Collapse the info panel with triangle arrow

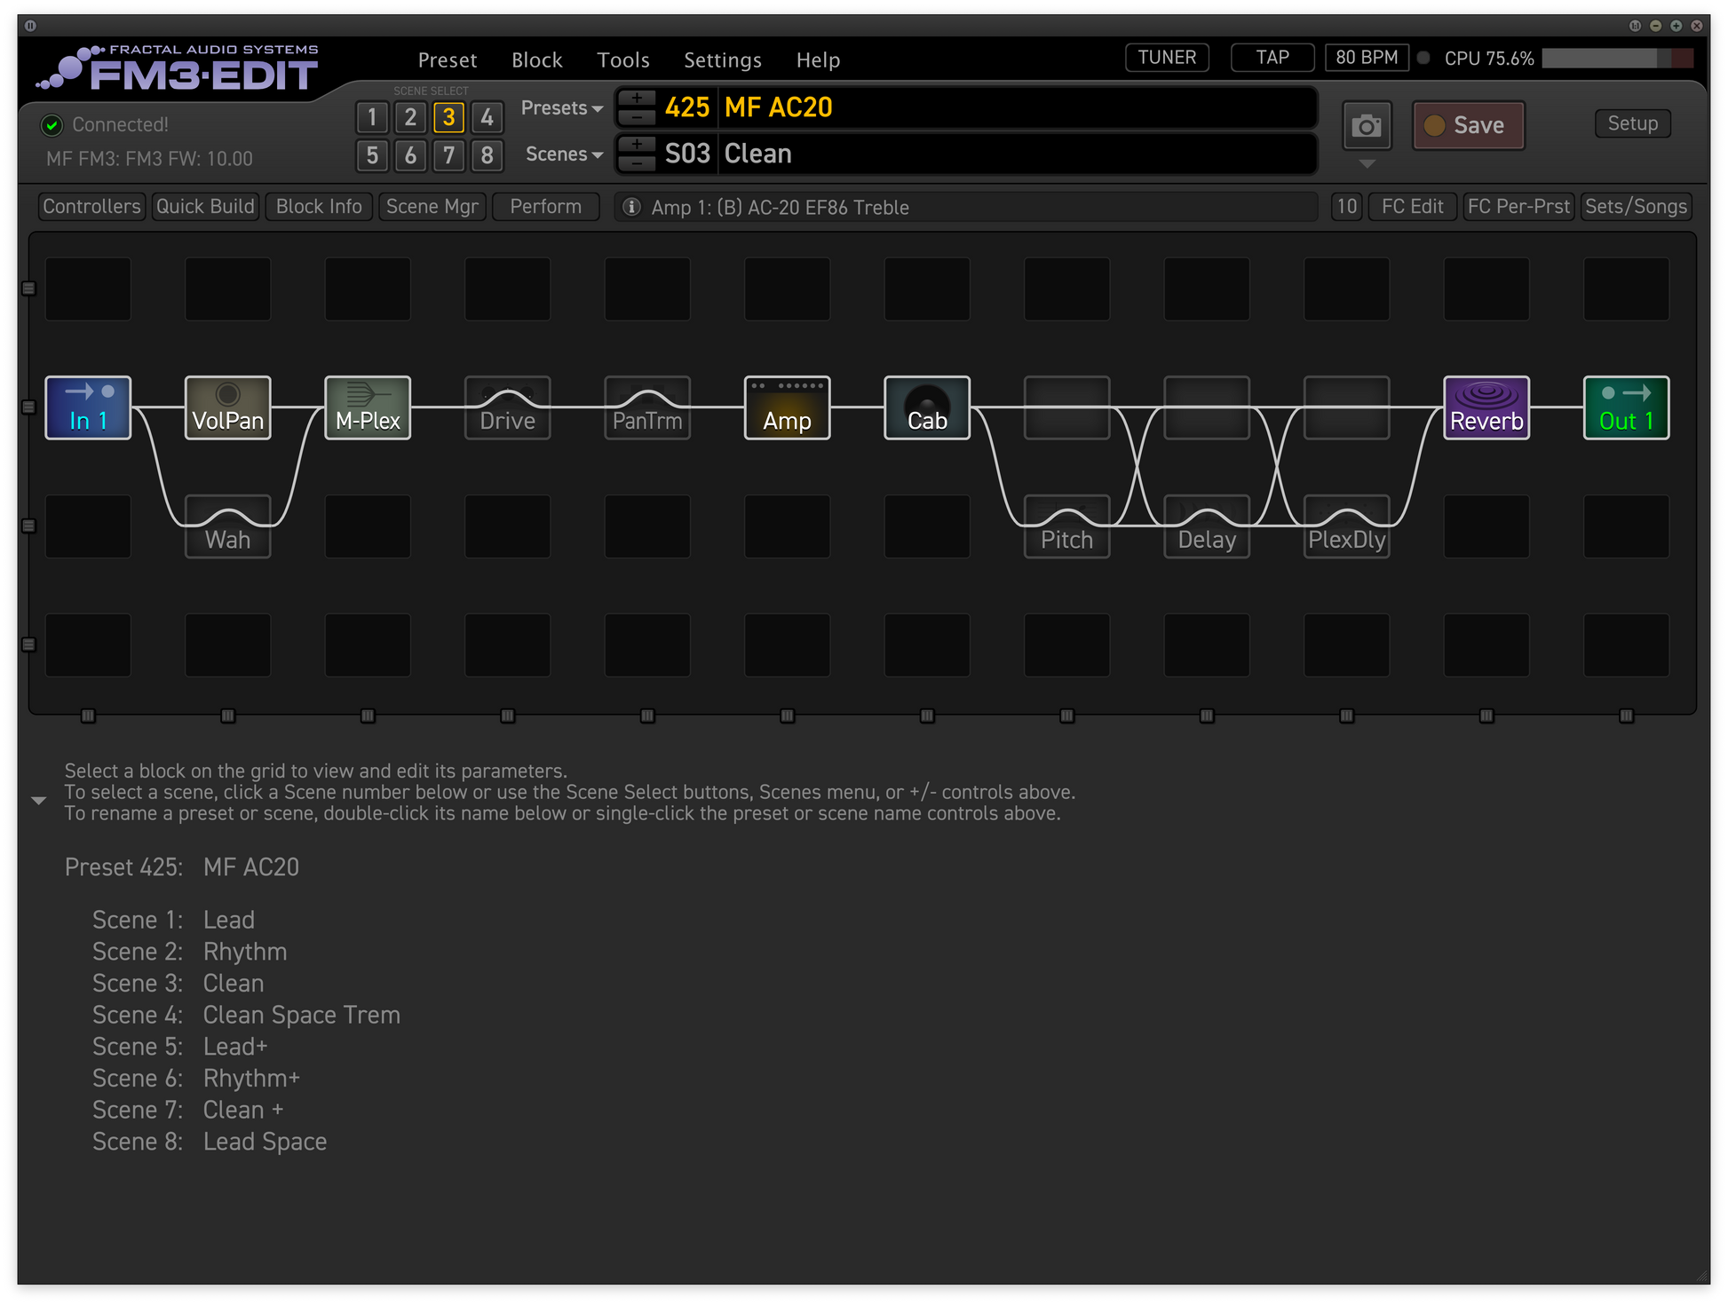pyautogui.click(x=38, y=801)
